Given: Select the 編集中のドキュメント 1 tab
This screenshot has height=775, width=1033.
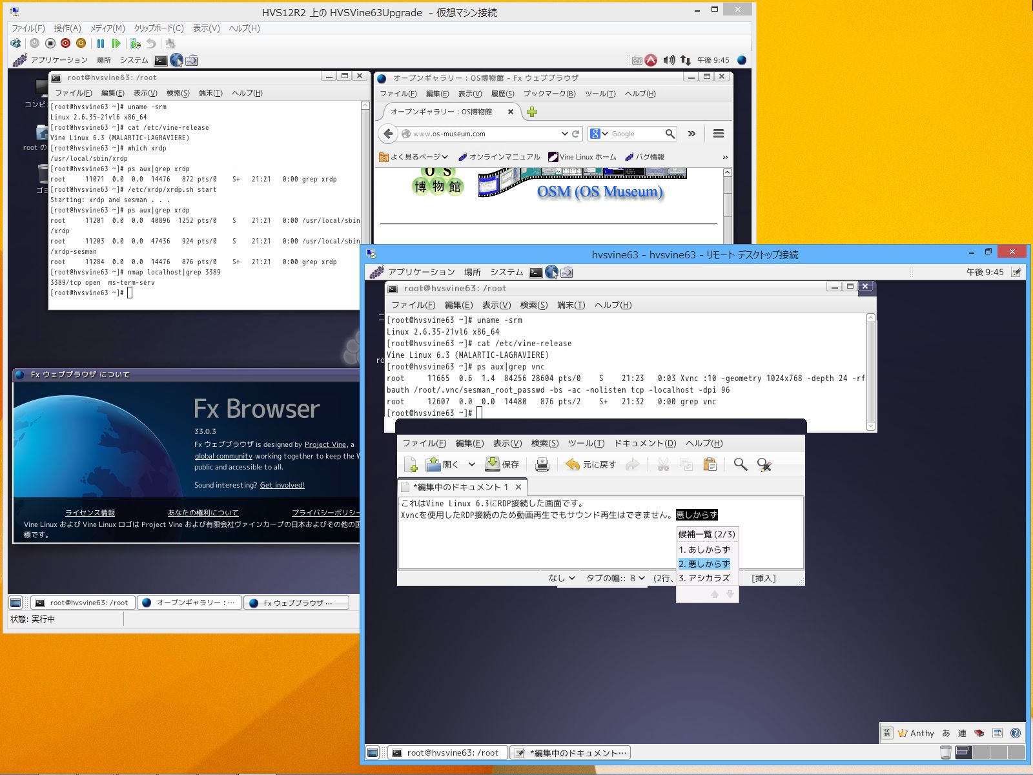Looking at the screenshot, I should pos(462,487).
